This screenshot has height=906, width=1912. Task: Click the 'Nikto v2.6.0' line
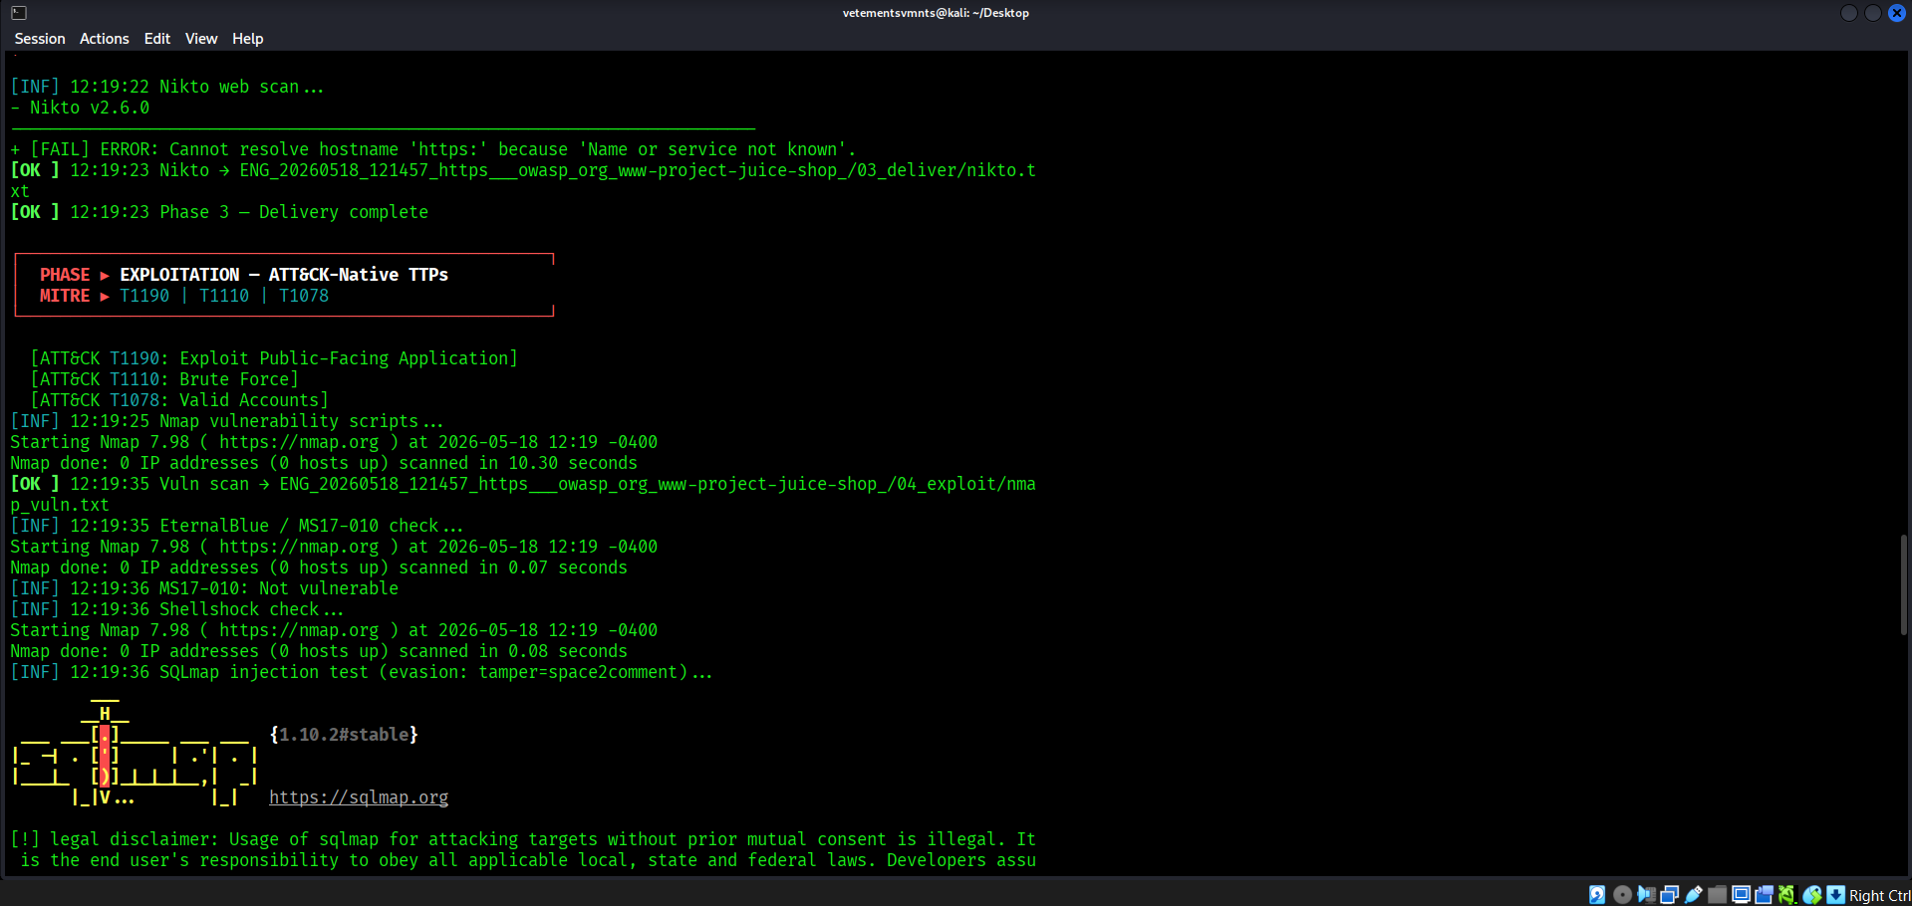point(80,108)
